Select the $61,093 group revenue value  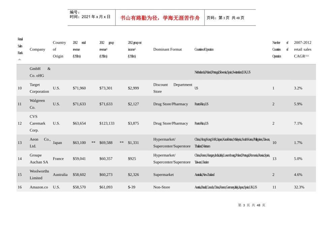[x=106, y=187]
